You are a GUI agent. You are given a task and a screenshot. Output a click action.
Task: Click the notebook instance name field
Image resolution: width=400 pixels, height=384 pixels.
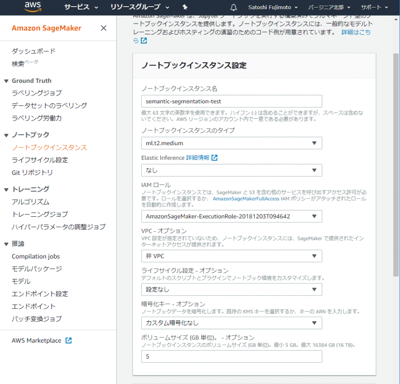point(232,101)
